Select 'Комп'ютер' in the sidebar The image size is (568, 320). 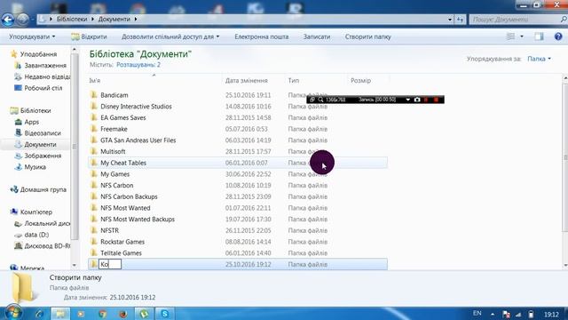coord(36,212)
